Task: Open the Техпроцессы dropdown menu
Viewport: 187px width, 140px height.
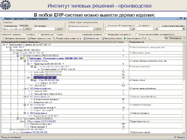Action: click(x=175, y=38)
